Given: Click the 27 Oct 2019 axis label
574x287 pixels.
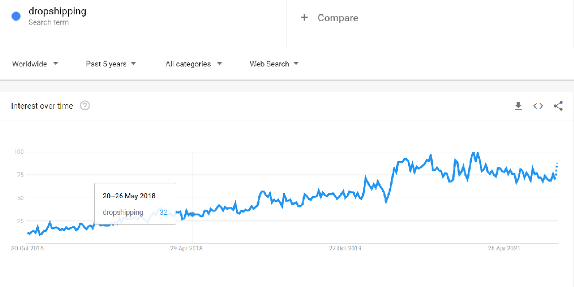Looking at the screenshot, I should tap(345, 249).
